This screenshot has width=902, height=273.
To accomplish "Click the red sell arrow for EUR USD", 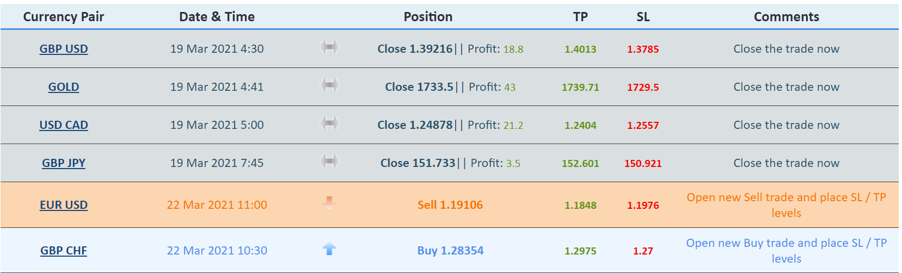I will click(329, 203).
